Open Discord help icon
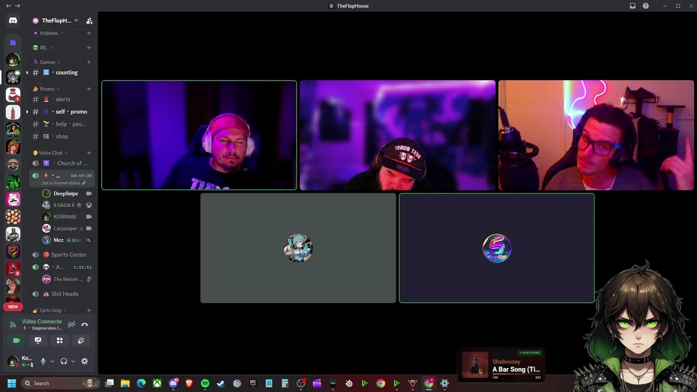 coord(646,6)
